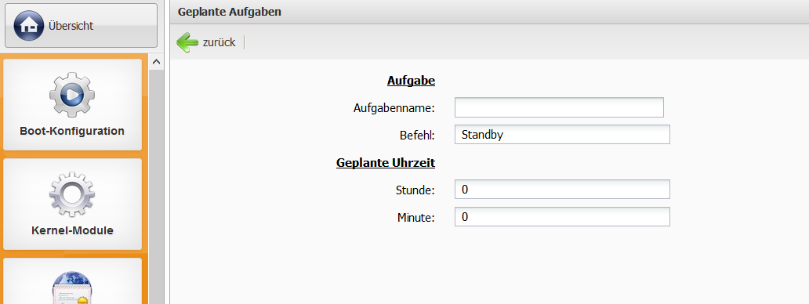Click the sidebar scroll up arrow

click(156, 62)
